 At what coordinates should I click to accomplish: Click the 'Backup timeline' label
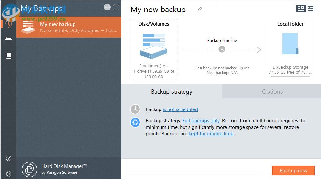[x=222, y=41]
